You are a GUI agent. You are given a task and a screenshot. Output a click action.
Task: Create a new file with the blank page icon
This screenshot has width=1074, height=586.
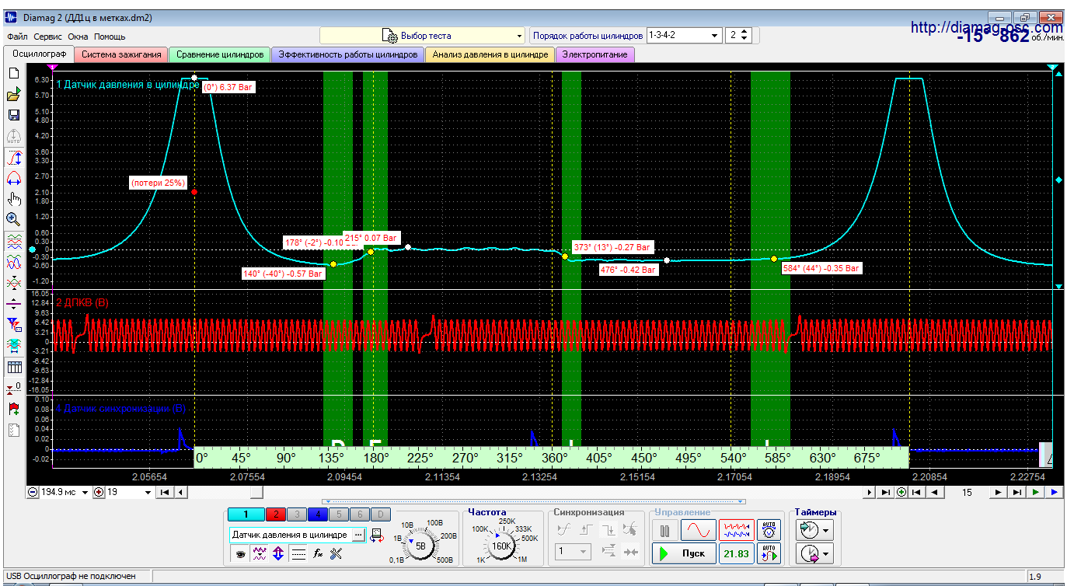pos(13,73)
